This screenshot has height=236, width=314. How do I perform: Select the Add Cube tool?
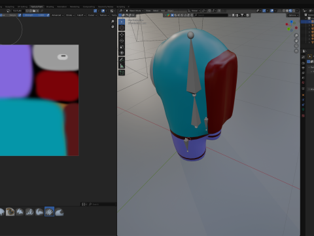(122, 73)
